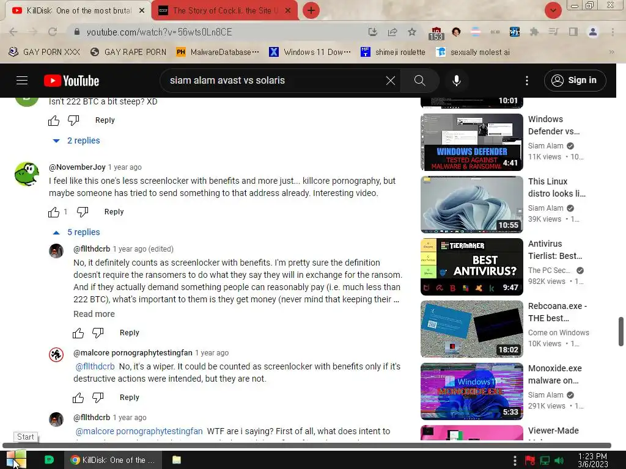Go to the YouTube home logo

(x=72, y=81)
